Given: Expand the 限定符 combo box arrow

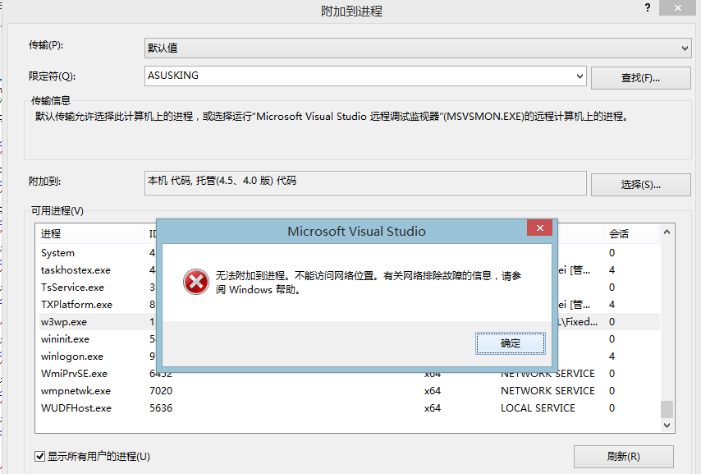Looking at the screenshot, I should click(580, 76).
